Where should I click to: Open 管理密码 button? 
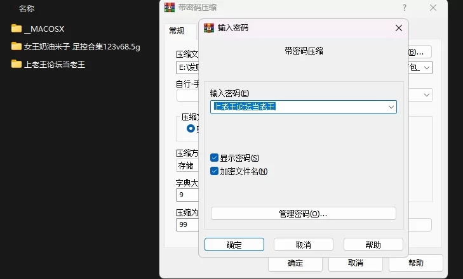(x=303, y=214)
